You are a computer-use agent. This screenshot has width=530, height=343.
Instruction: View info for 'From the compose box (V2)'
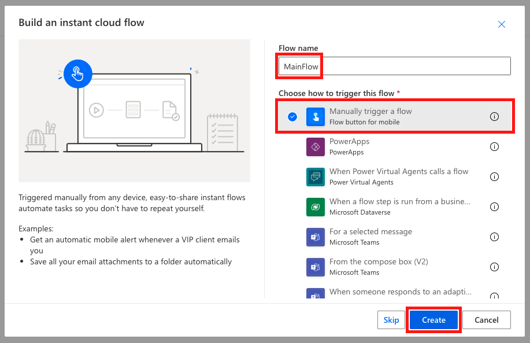coord(494,267)
